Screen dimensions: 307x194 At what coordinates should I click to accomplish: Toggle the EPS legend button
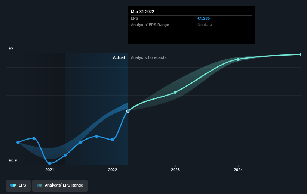coord(18,185)
